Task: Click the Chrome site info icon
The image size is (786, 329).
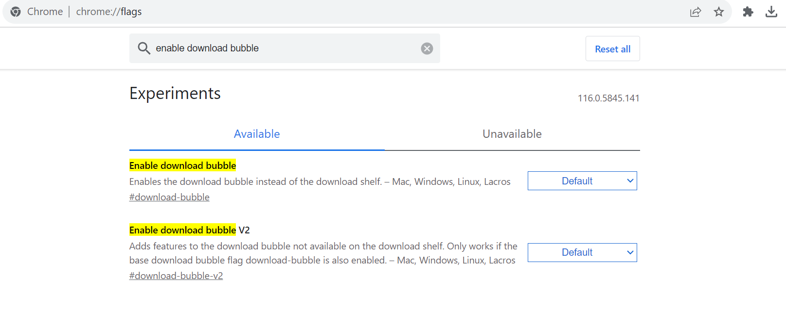Action: 16,12
